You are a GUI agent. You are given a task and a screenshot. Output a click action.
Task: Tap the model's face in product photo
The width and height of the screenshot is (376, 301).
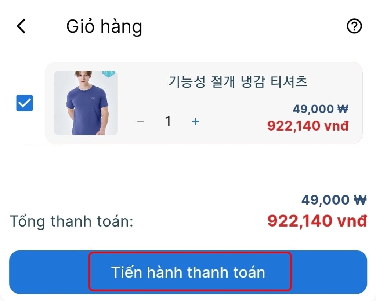83,78
